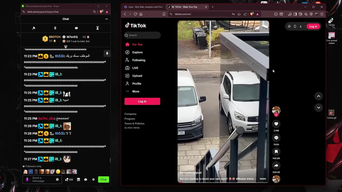Click zoom magnifier in Kick window address bar
The image size is (342, 192).
94,12
